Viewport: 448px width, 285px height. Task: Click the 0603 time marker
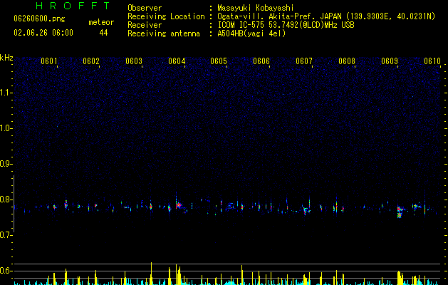tap(134, 61)
